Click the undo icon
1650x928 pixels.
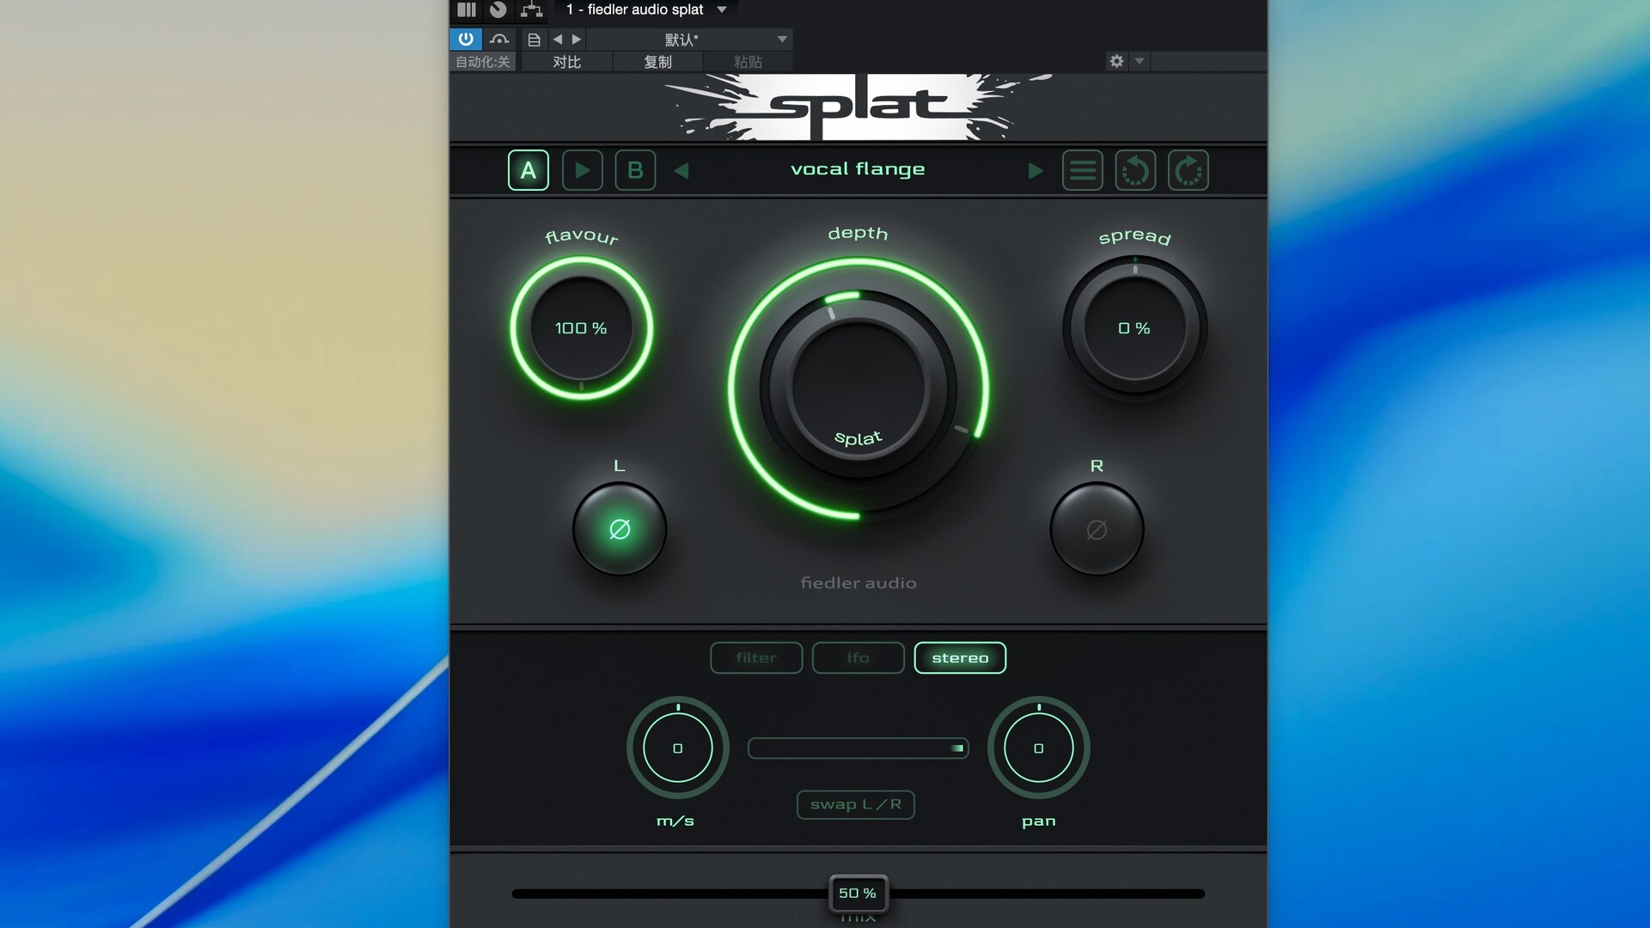click(x=1135, y=170)
